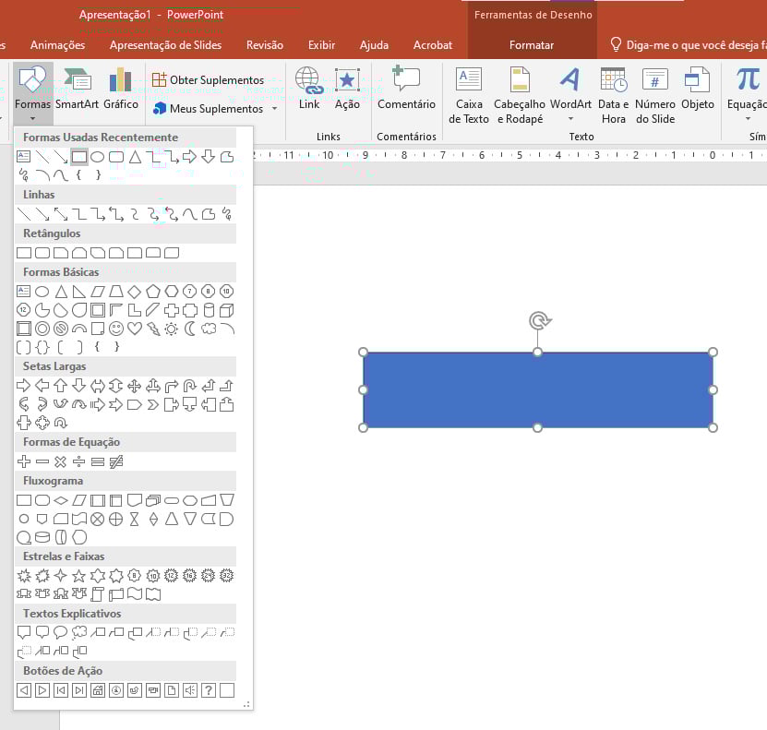Switch to the Animações tab

pos(58,45)
